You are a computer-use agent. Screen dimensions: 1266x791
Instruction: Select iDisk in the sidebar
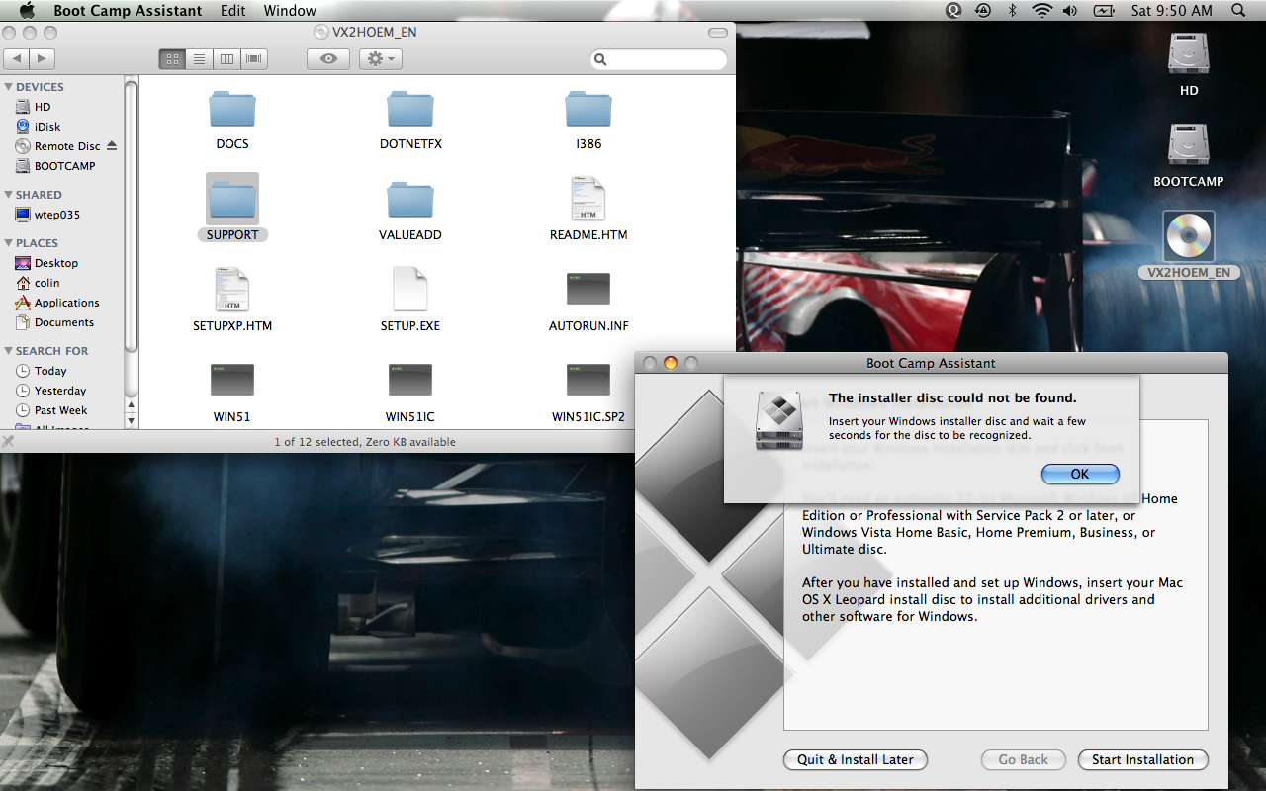pos(63,127)
